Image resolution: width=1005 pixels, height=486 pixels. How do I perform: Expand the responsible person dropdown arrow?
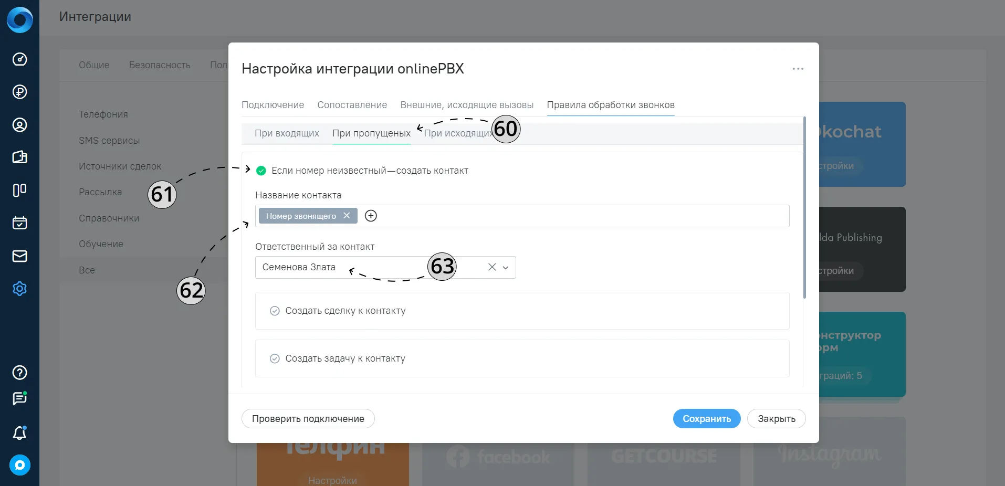click(506, 268)
